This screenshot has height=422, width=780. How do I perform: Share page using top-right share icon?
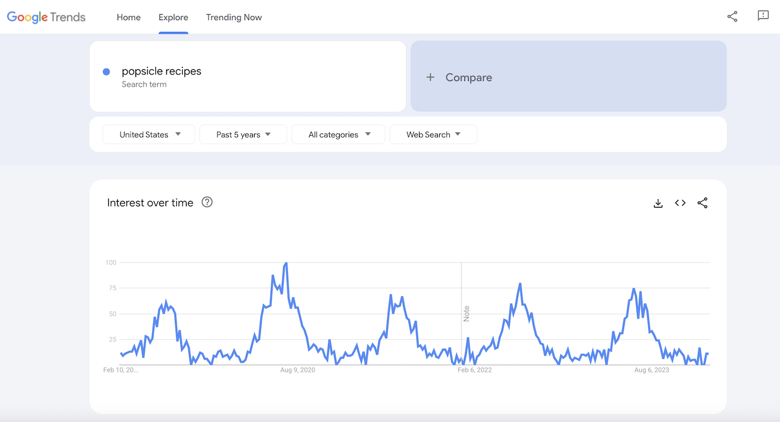coord(732,17)
